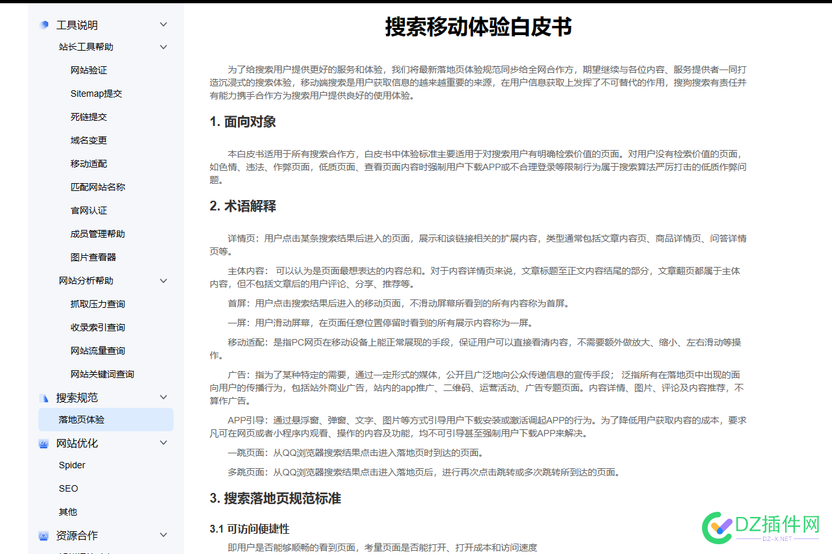Screen dimensions: 832x554
Task: Open the 站长工具帮助 submenu
Action: coord(86,47)
